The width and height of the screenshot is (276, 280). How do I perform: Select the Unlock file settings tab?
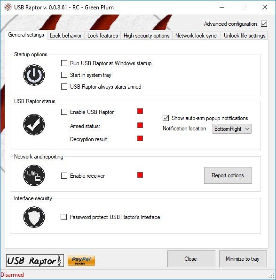click(244, 36)
